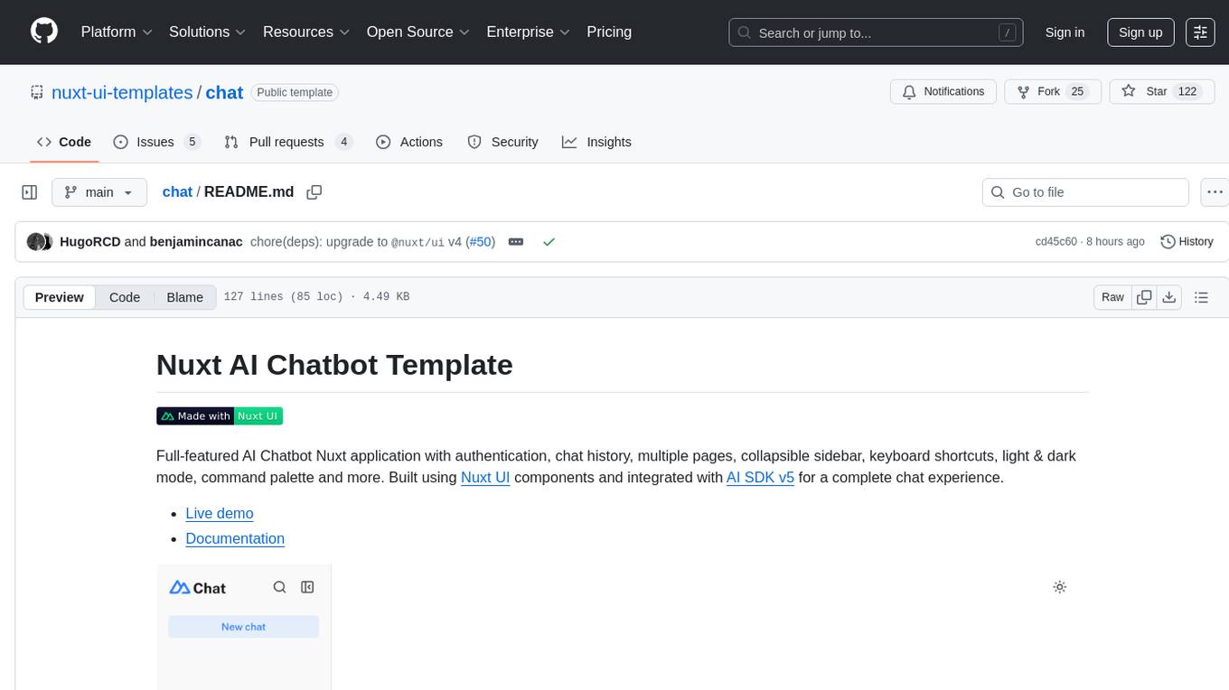
Task: Click HugoRCD's avatar in commit bar
Action: (34, 242)
